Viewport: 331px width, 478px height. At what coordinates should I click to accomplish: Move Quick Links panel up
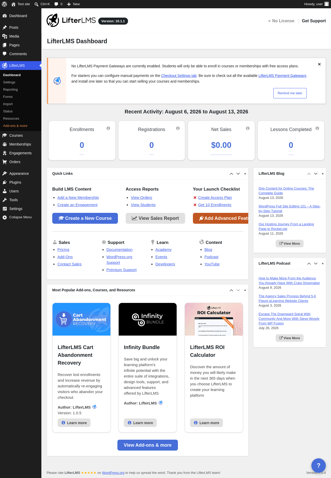click(231, 174)
